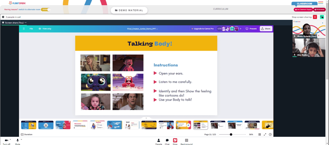Click the 'Page 11 / 123' text

(x=210, y=134)
